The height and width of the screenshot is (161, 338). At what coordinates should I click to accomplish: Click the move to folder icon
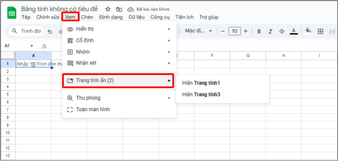[119, 9]
